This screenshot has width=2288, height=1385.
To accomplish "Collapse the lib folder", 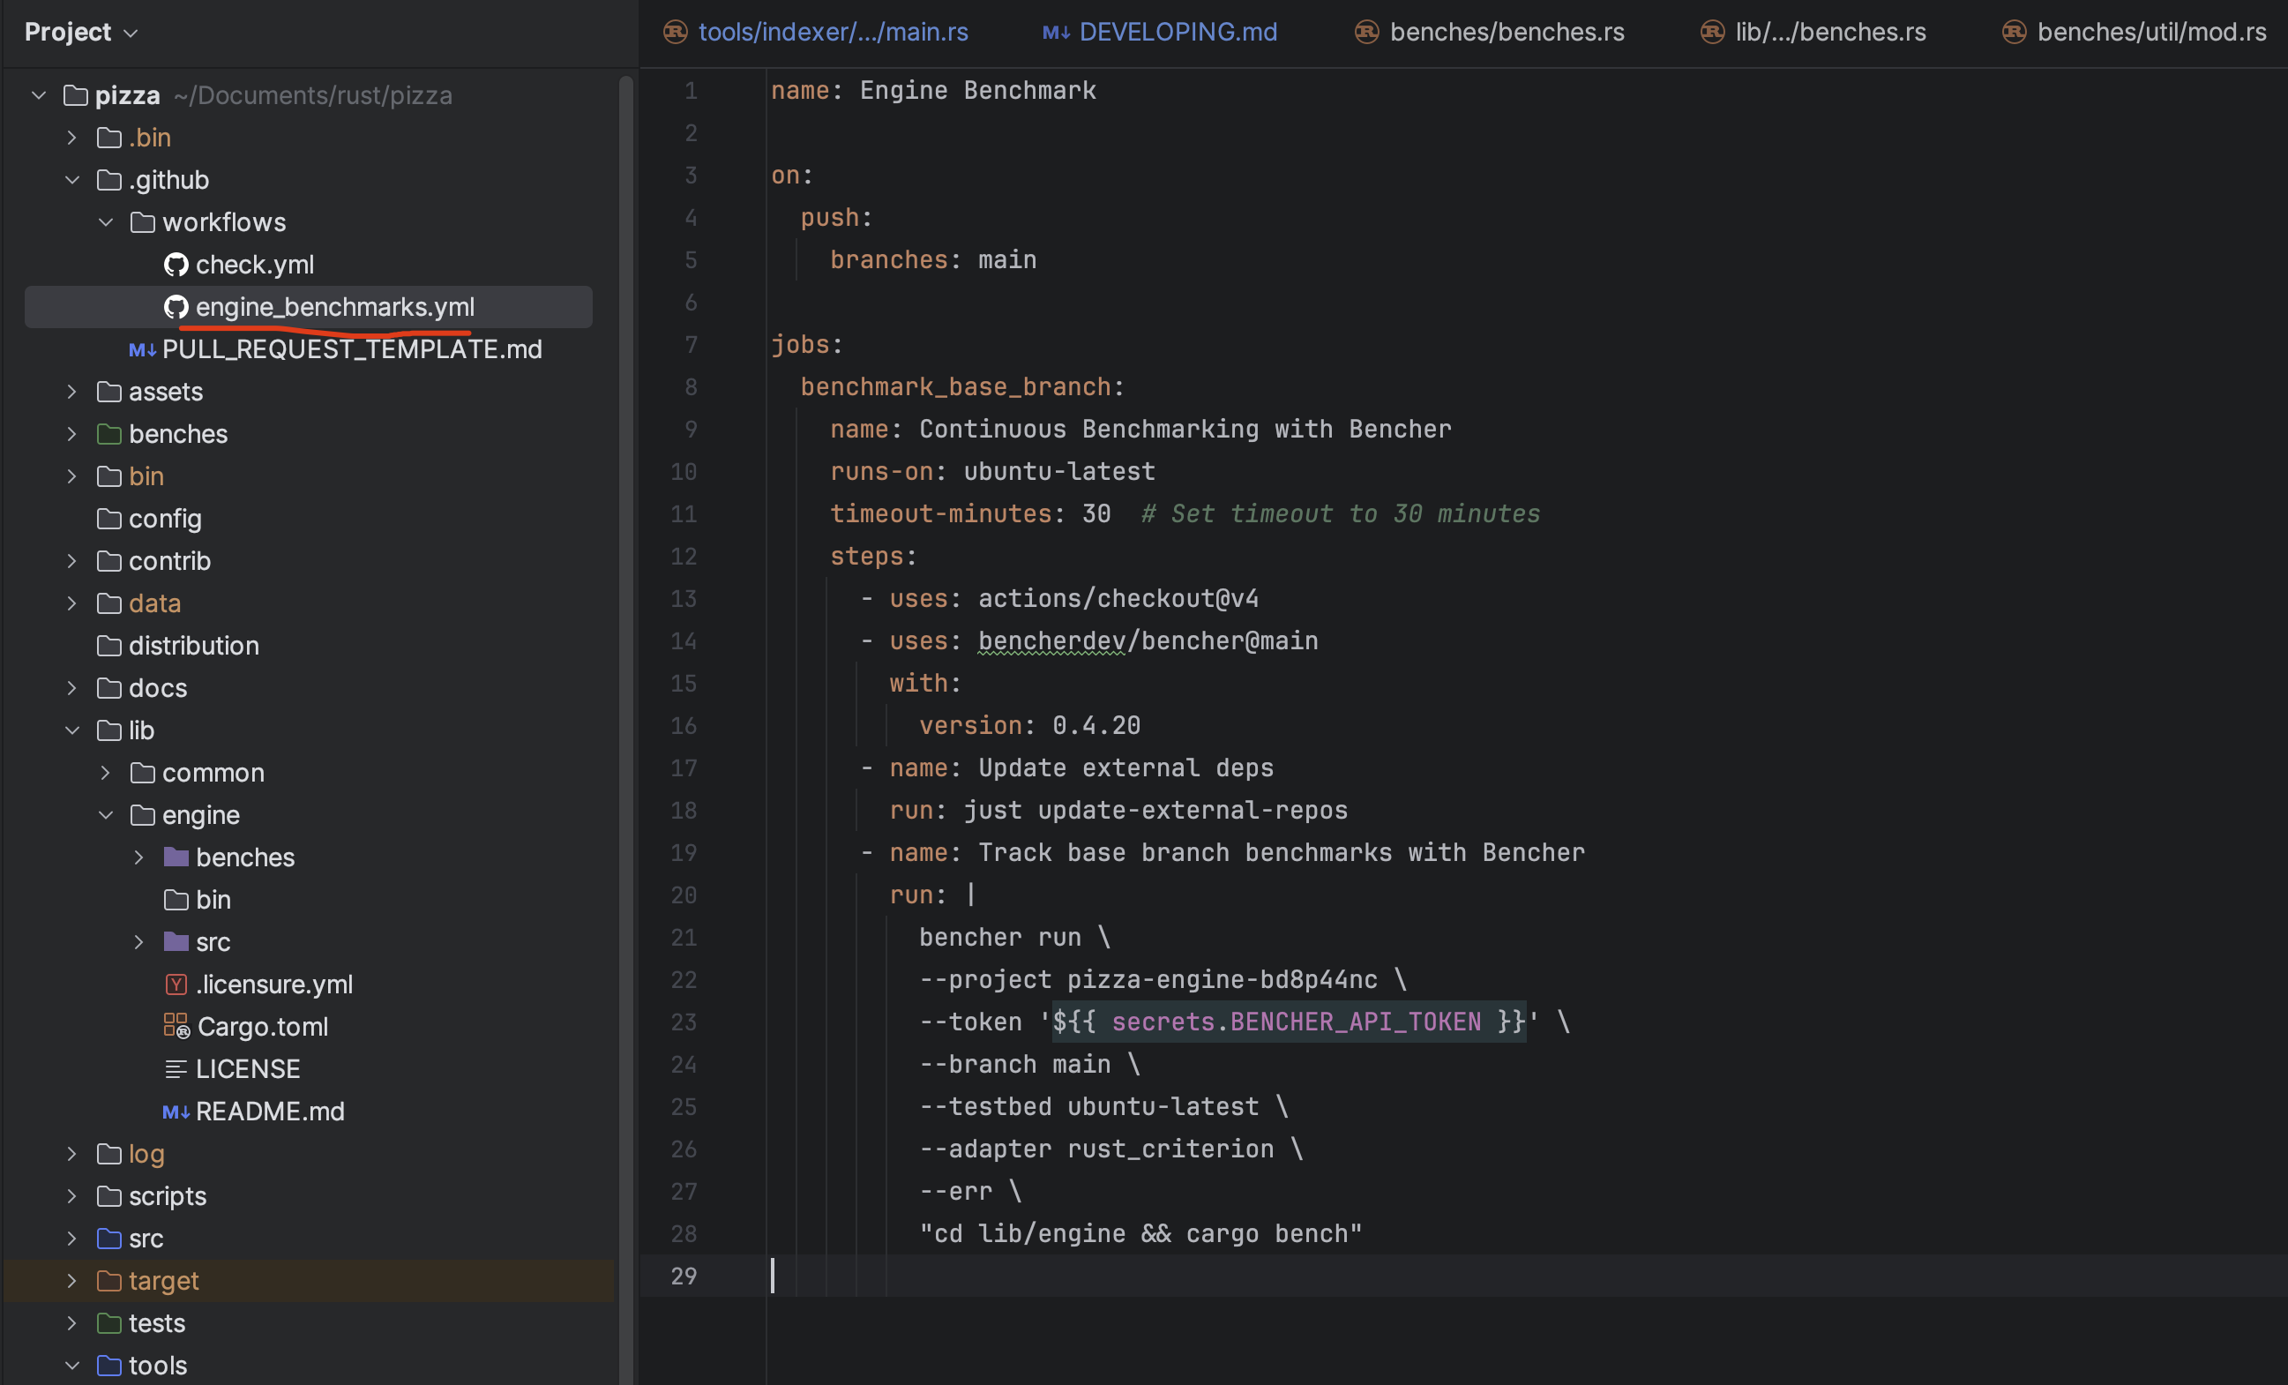I will tap(71, 730).
